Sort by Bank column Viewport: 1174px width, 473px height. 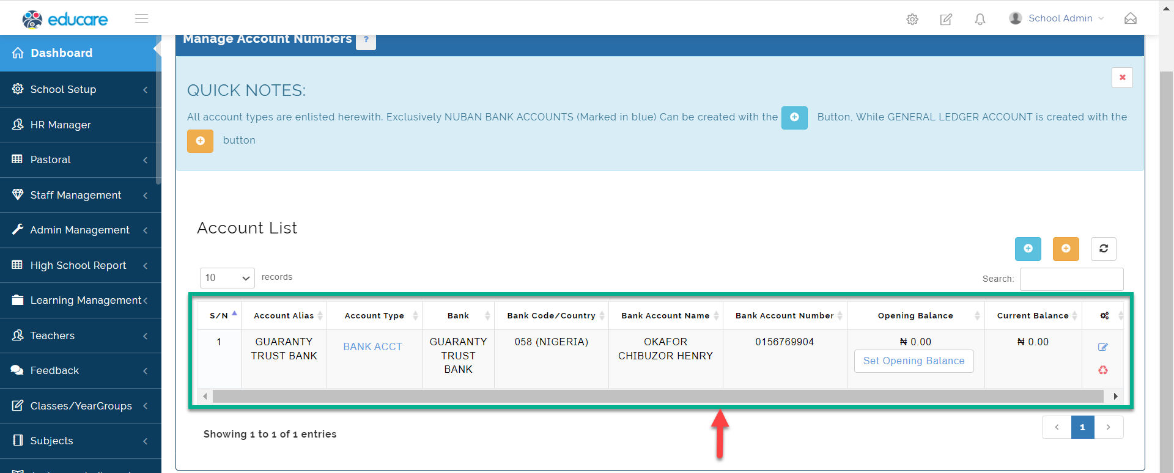pyautogui.click(x=458, y=316)
